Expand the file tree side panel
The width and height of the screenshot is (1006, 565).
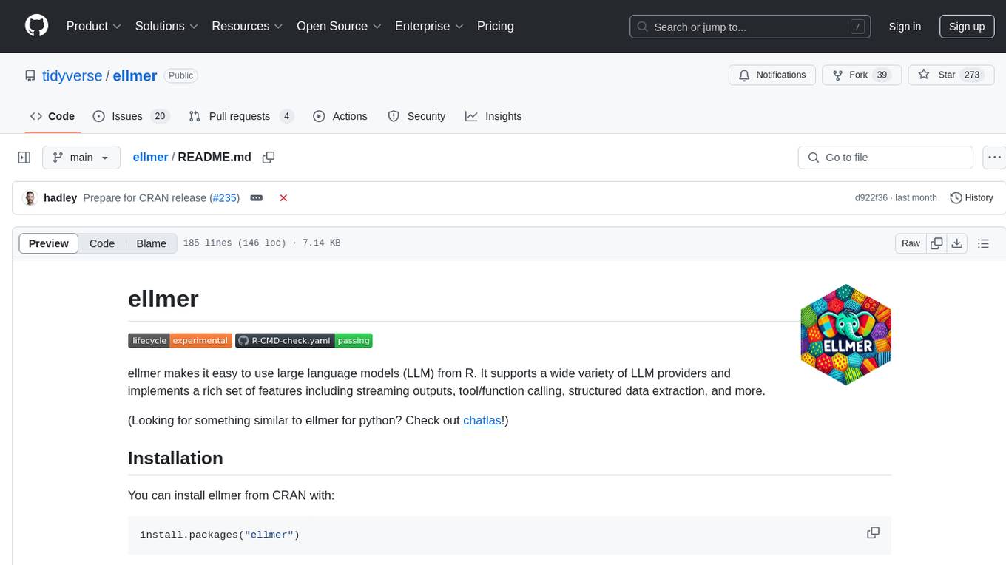tap(24, 158)
